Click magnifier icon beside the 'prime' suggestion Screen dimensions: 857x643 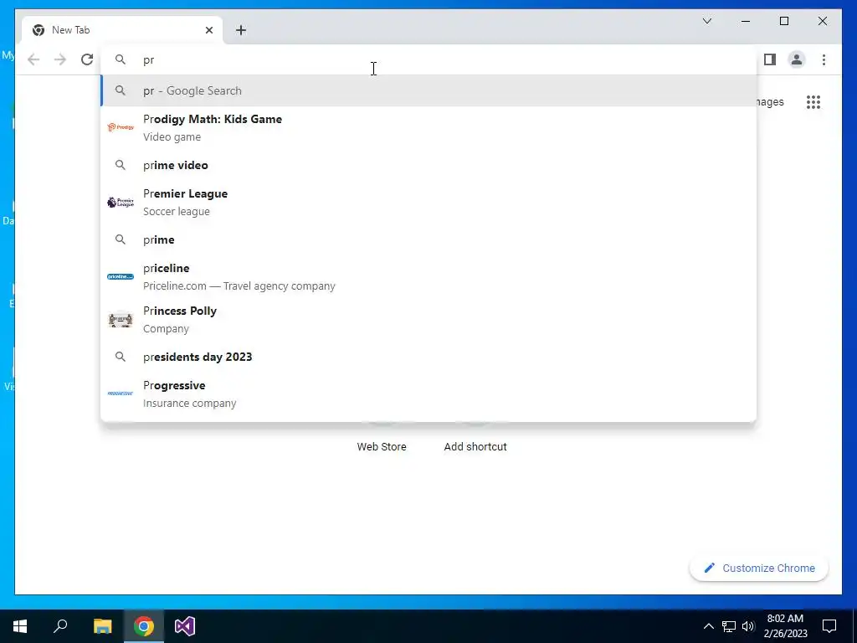click(121, 239)
